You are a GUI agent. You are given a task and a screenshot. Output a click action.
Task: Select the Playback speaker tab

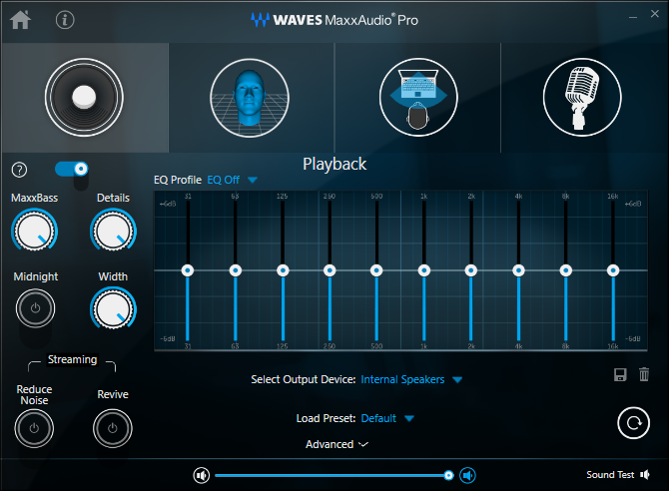[x=84, y=98]
